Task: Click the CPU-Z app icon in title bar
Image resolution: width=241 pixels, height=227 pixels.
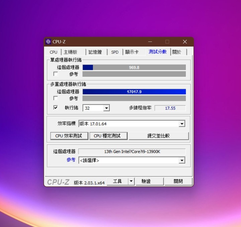Action: (48, 42)
